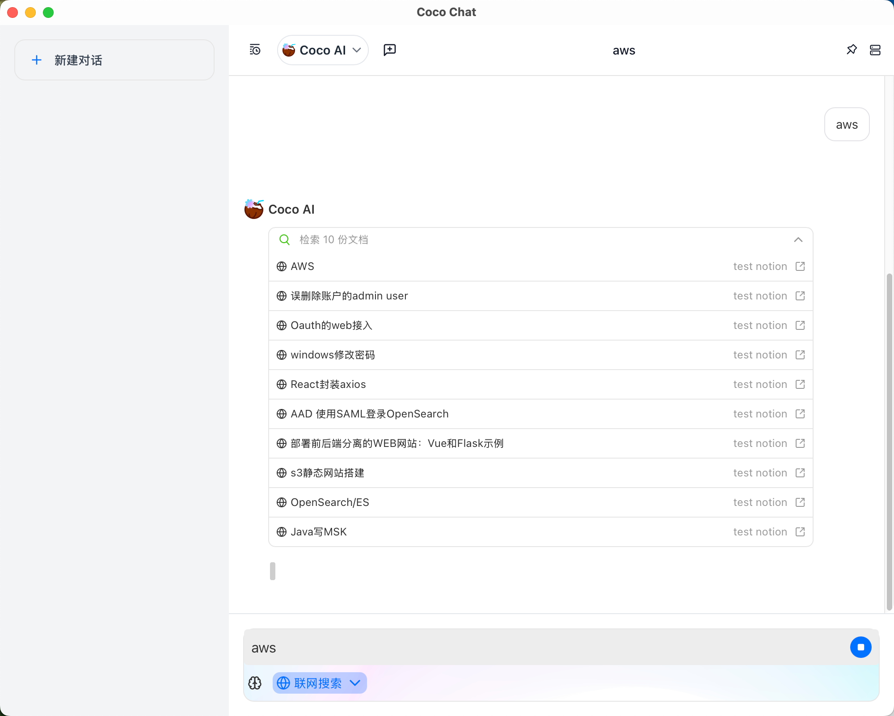Open external link for React封装axios
This screenshot has width=894, height=716.
800,384
